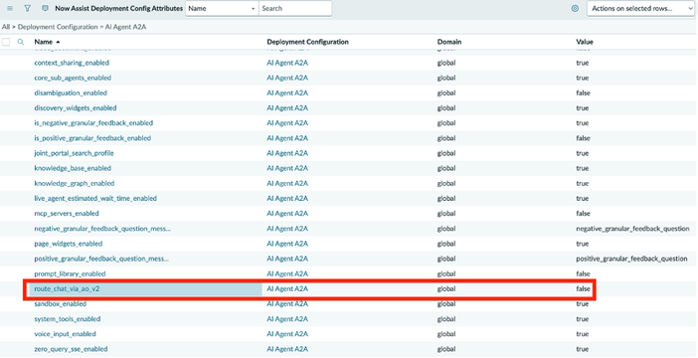Click Deployment Configuration = AI Agent A2A breadcrumb
Screen dimensions: 698x358
82,27
